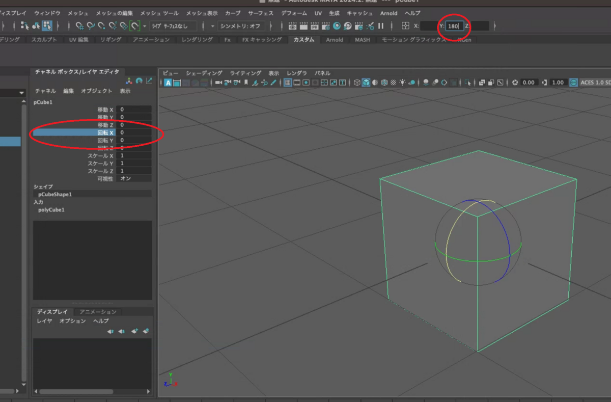Click the Z transform input field
611x402 pixels.
point(480,26)
